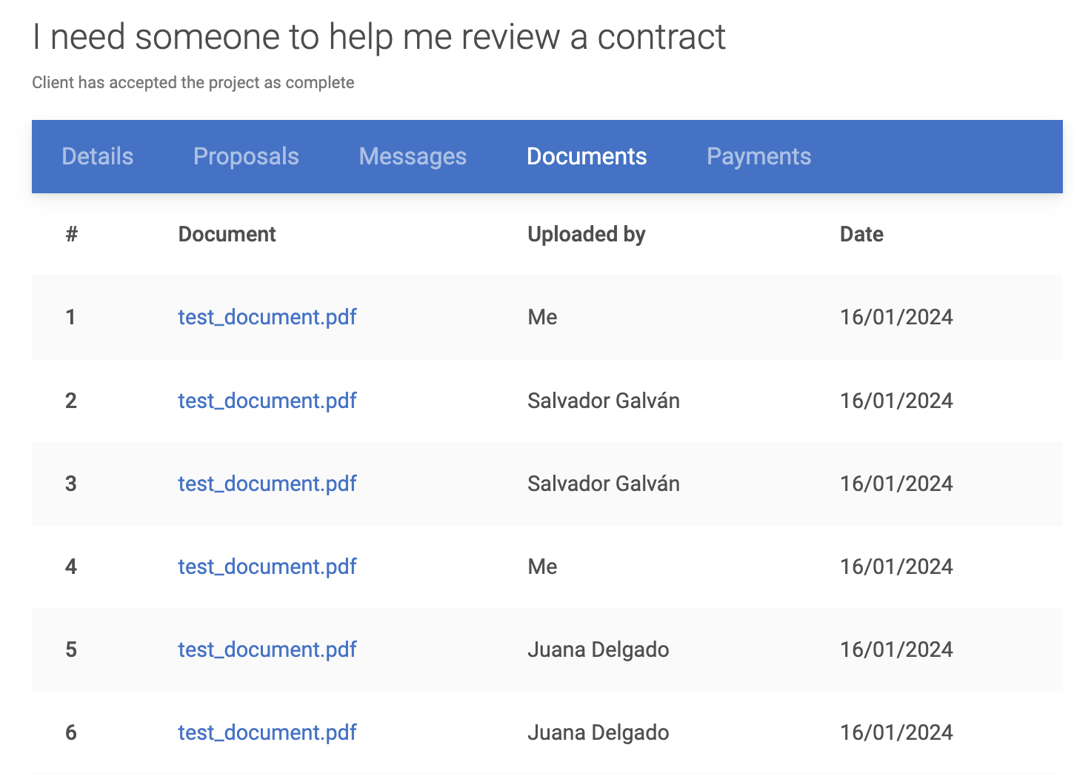1074x782 pixels.
Task: Switch to the Proposals tab
Action: (x=246, y=156)
